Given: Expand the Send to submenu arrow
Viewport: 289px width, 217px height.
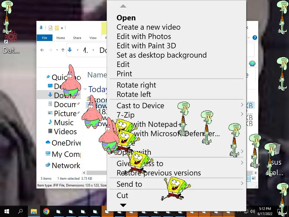Looking at the screenshot, I should click(x=242, y=183).
